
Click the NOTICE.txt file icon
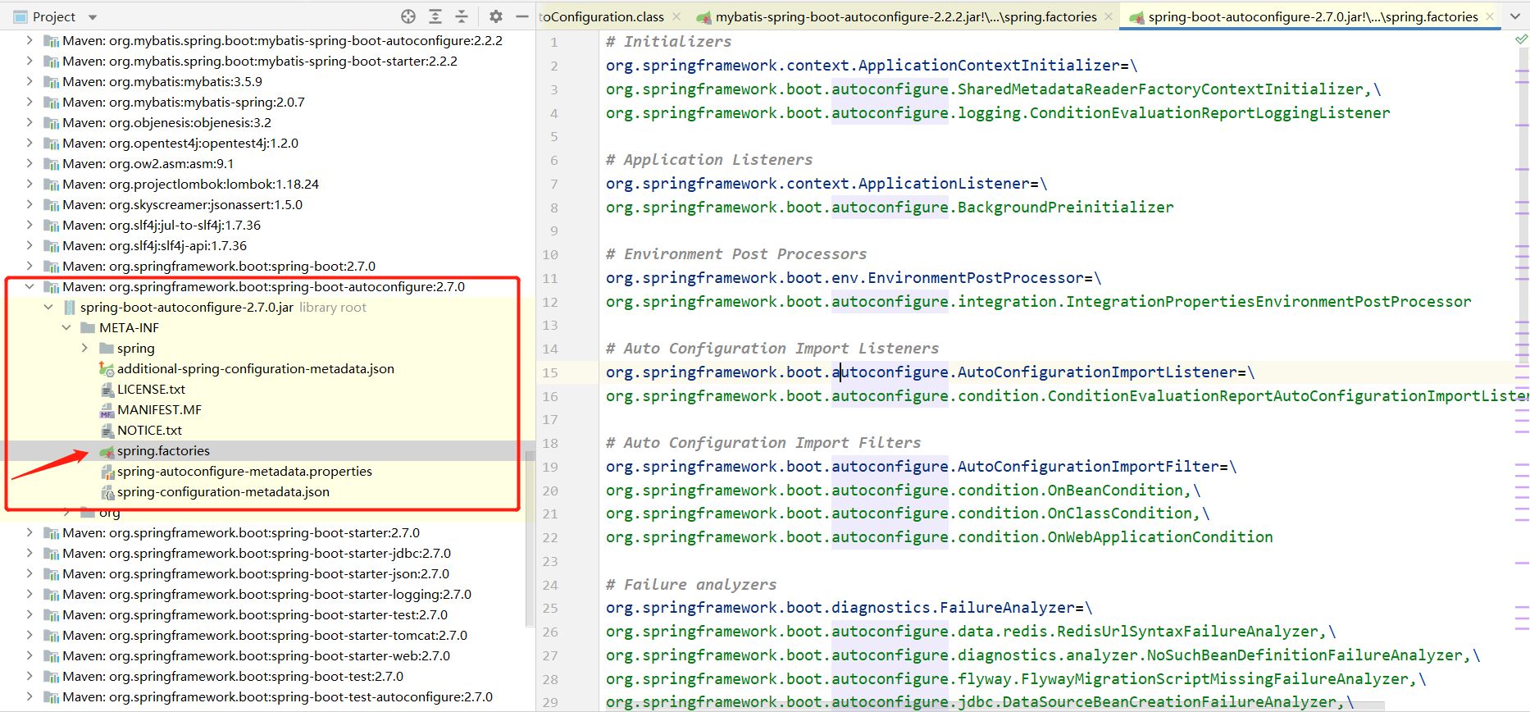coord(107,431)
